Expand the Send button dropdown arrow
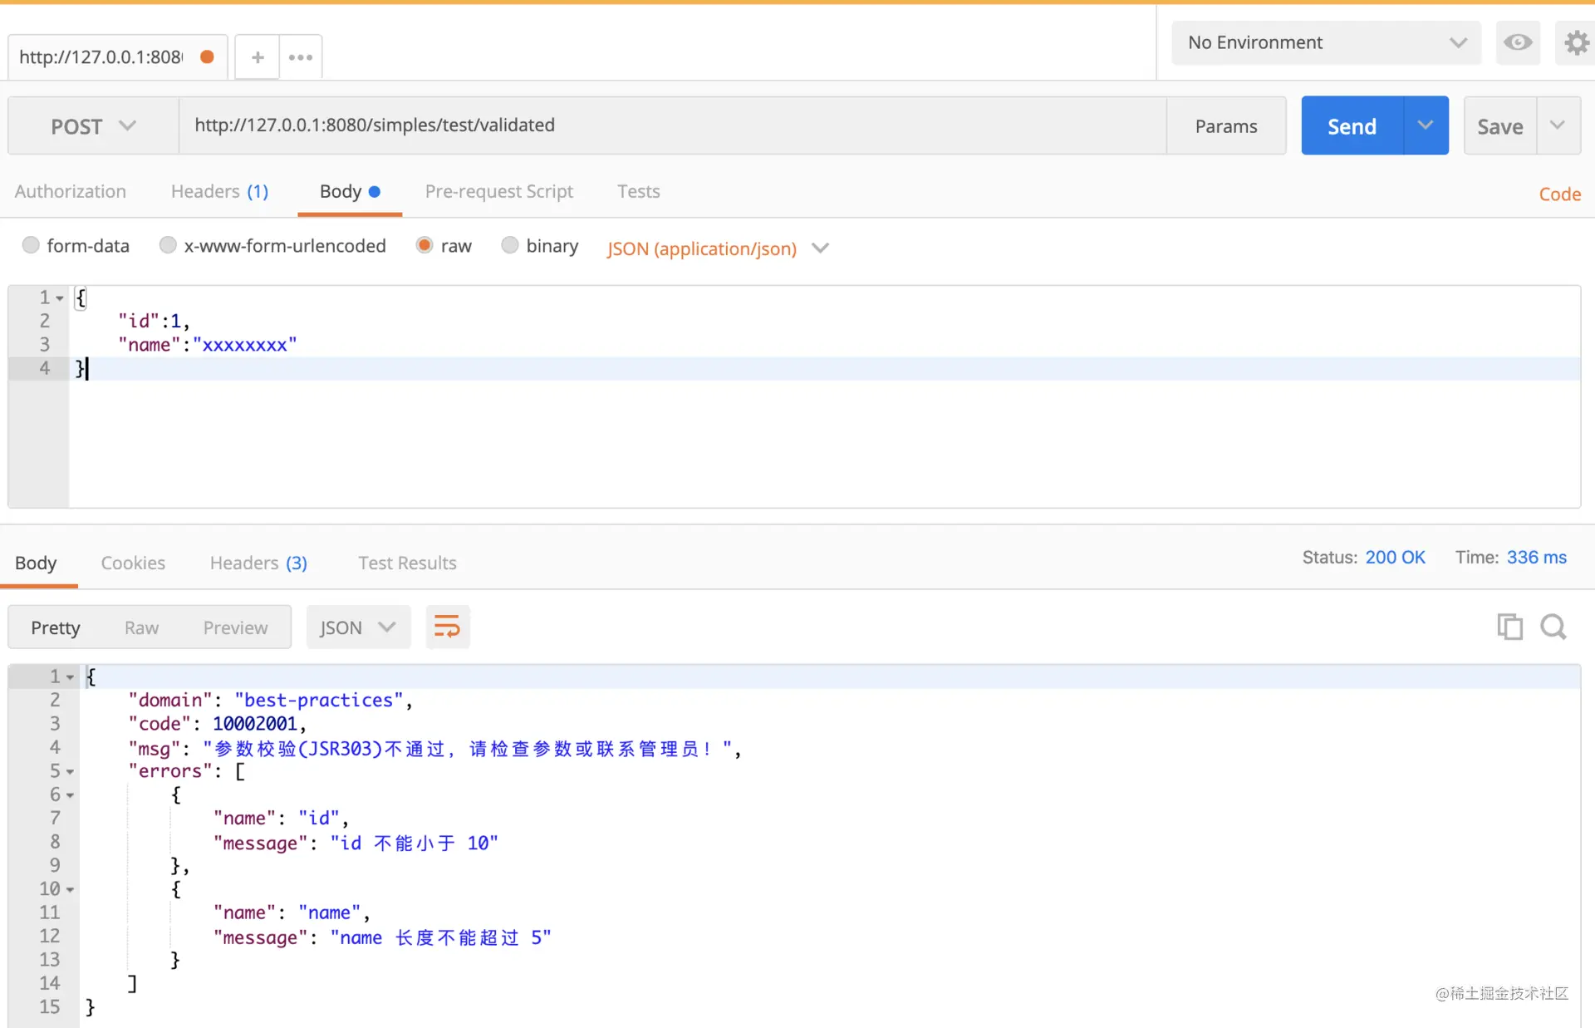This screenshot has width=1595, height=1028. (1426, 125)
